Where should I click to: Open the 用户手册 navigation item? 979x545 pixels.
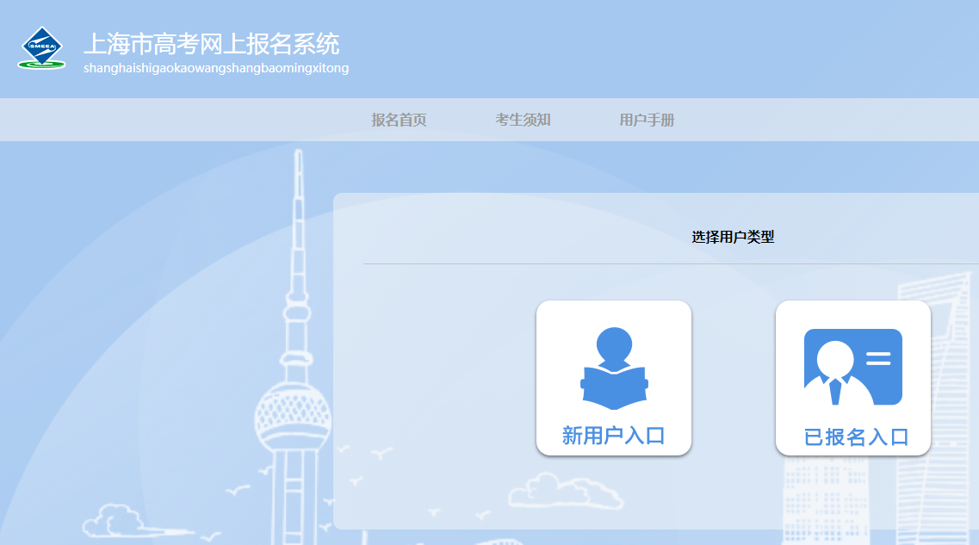pos(647,121)
